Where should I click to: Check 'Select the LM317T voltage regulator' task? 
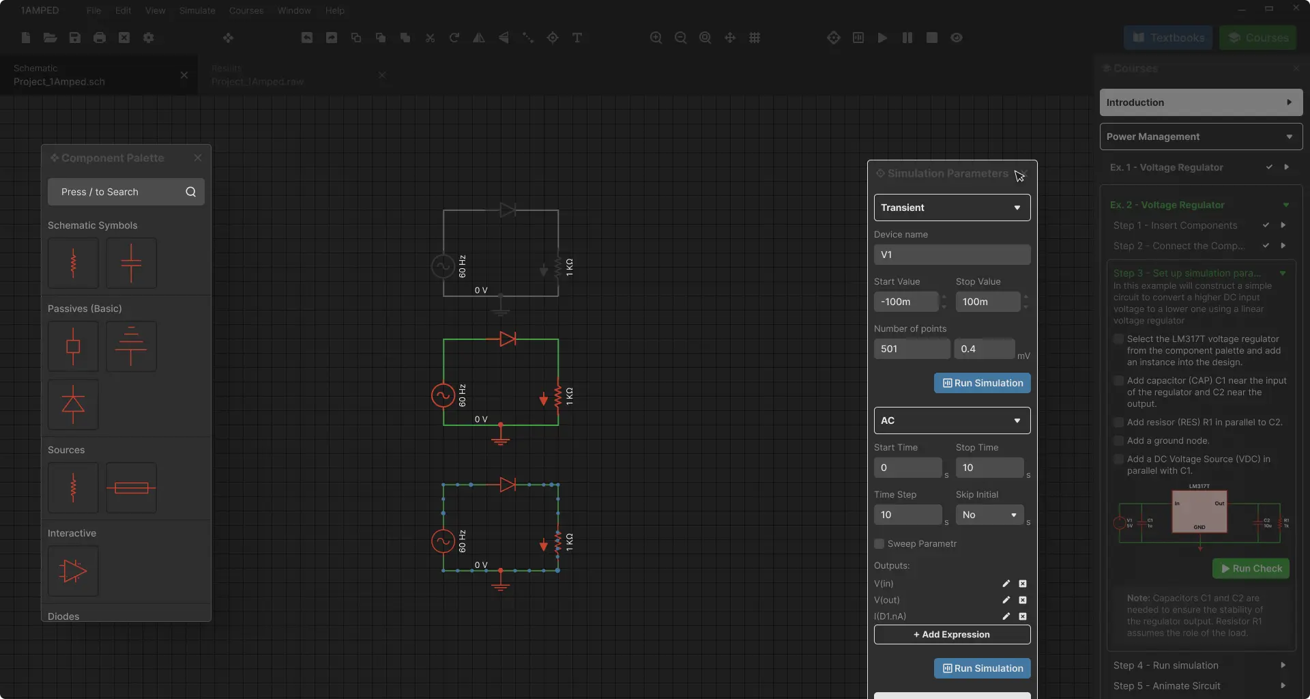(x=1118, y=339)
